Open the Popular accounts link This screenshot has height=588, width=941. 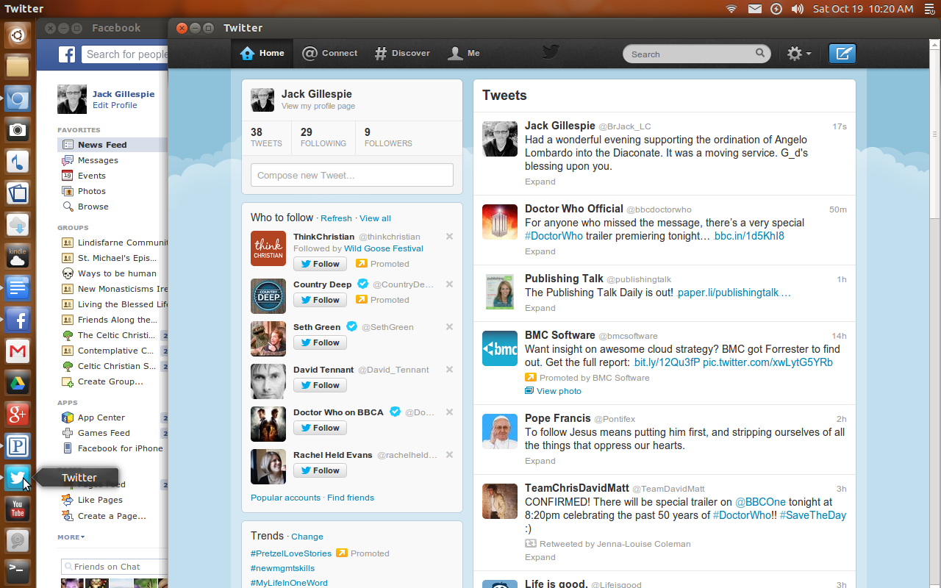click(x=285, y=498)
